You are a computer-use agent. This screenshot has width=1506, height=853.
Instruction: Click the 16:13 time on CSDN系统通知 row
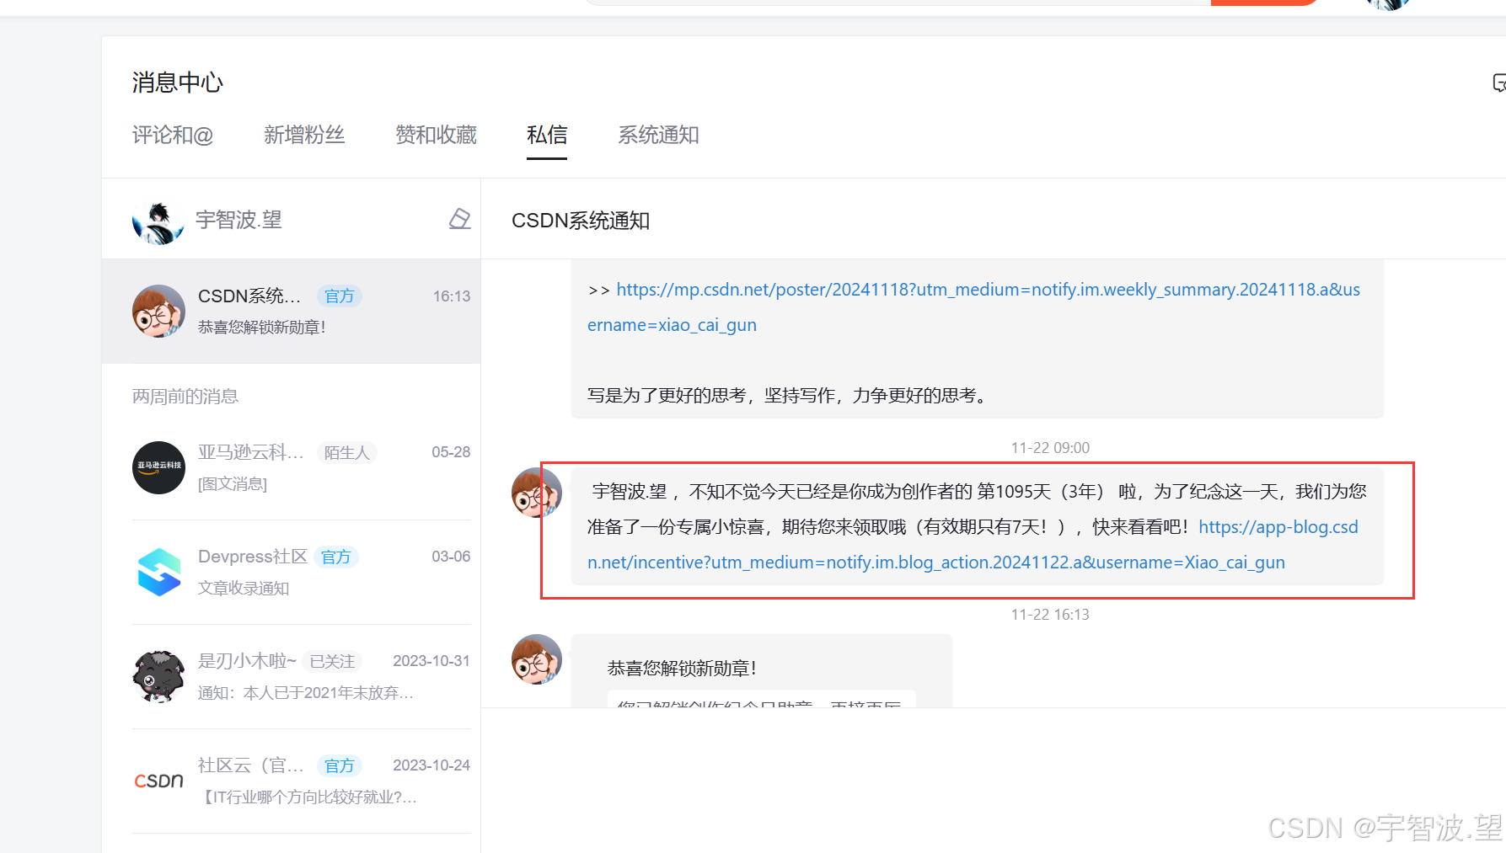452,296
